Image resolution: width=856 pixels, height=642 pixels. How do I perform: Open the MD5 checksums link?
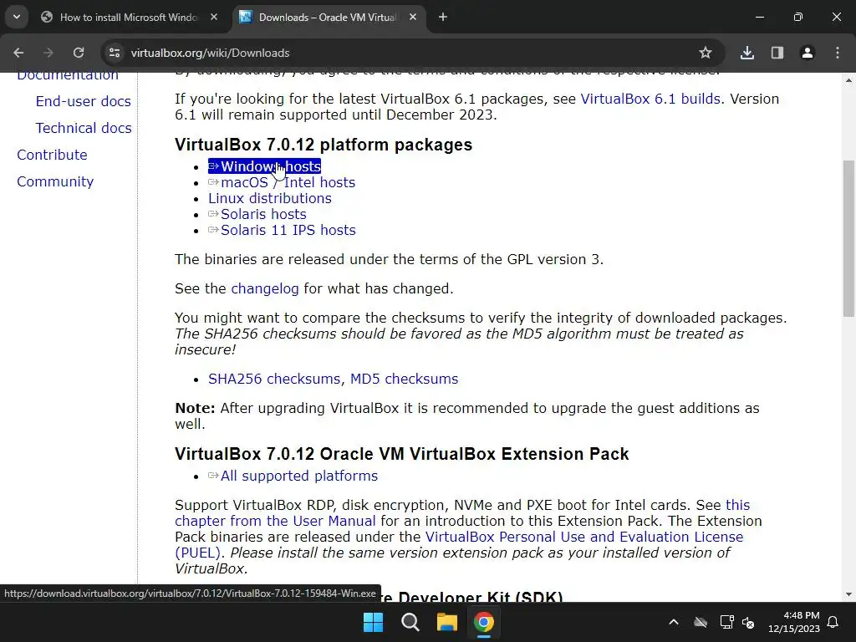point(404,379)
